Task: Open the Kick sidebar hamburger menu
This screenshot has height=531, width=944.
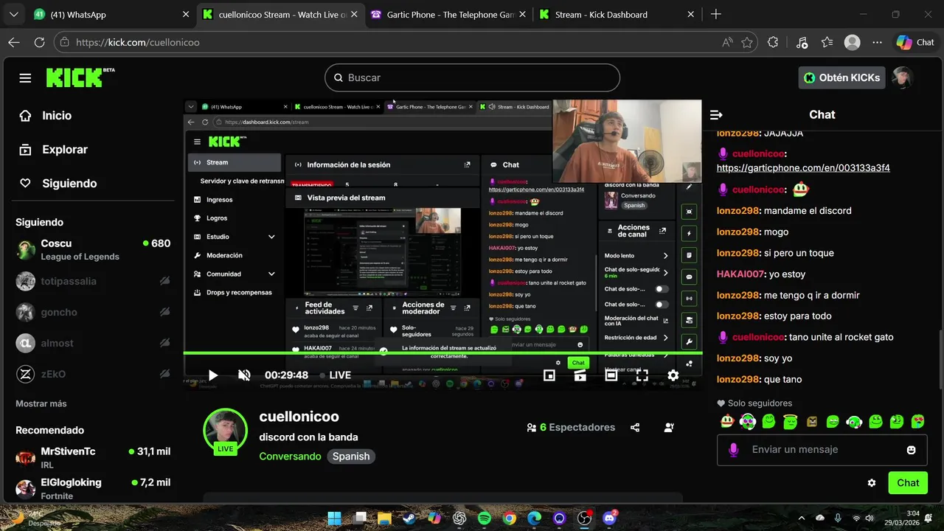Action: point(25,77)
